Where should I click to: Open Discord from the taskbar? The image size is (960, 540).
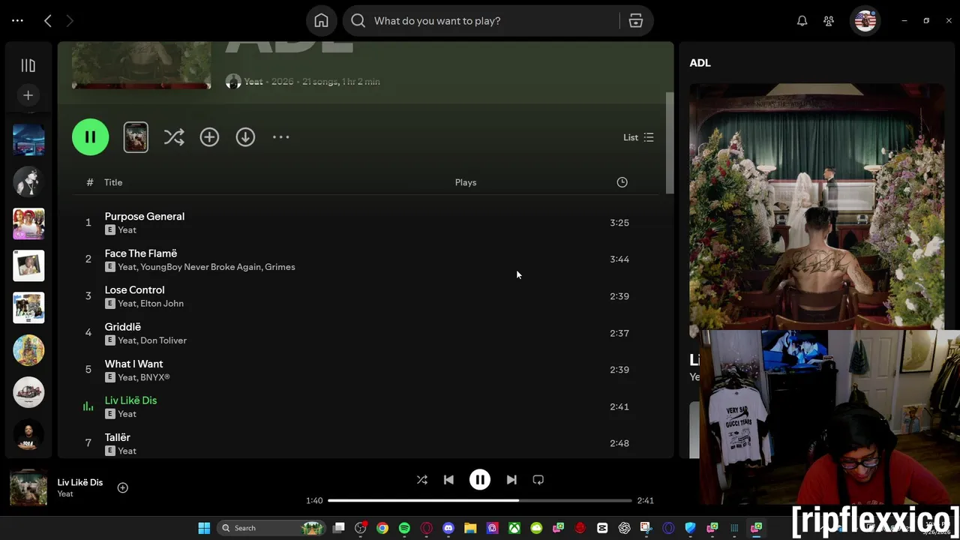(x=448, y=528)
